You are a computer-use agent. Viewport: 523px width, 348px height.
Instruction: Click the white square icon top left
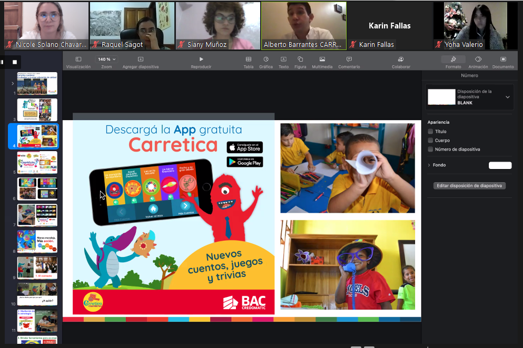click(15, 62)
